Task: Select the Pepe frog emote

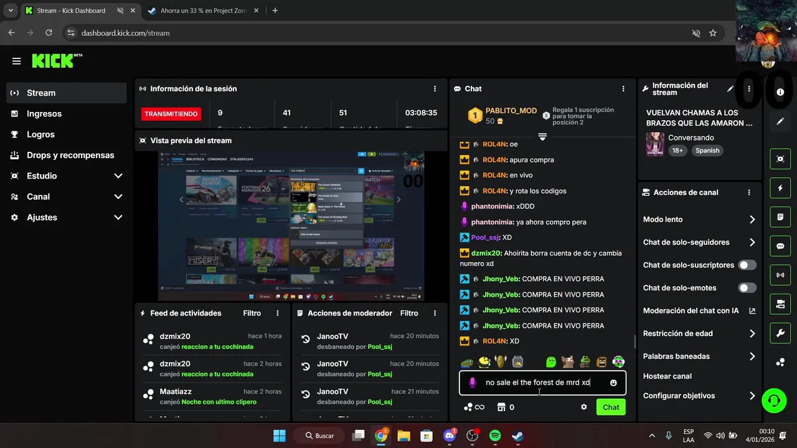Action: click(467, 362)
